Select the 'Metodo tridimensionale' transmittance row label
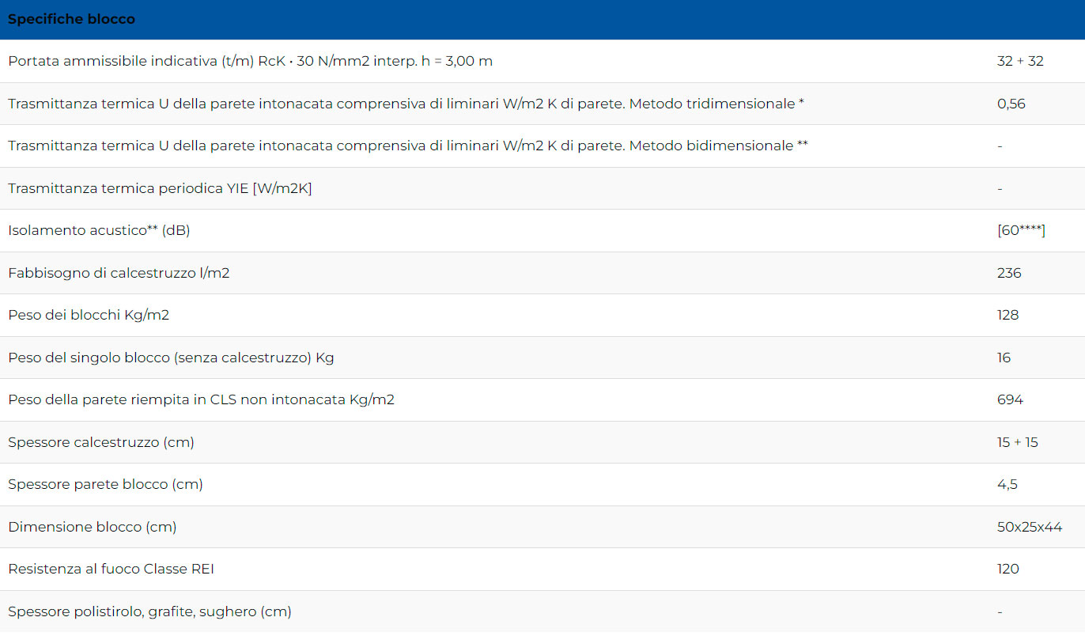The width and height of the screenshot is (1085, 636). pos(406,104)
